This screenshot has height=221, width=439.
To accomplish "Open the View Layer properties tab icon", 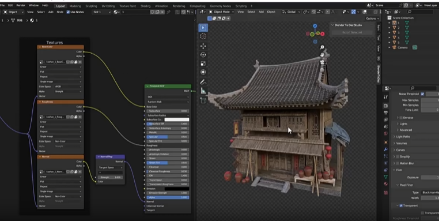I will pos(385,120).
